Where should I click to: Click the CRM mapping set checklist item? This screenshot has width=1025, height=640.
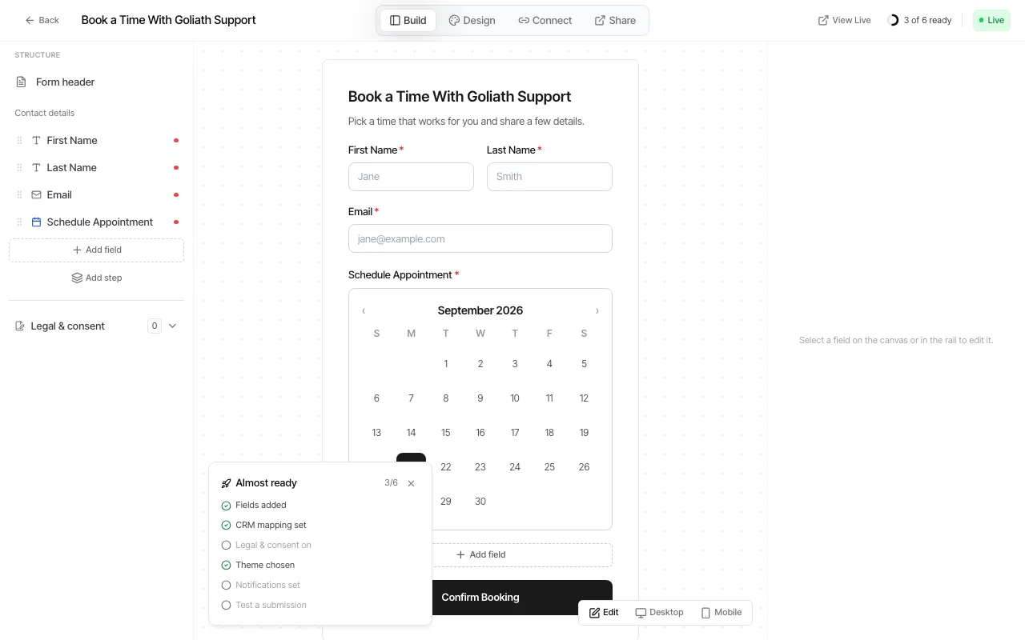tap(263, 525)
